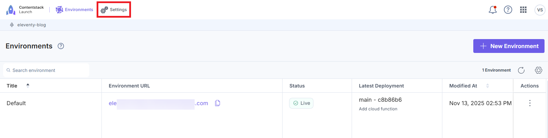Click Add cloud function text
The width and height of the screenshot is (548, 138).
pyautogui.click(x=378, y=109)
